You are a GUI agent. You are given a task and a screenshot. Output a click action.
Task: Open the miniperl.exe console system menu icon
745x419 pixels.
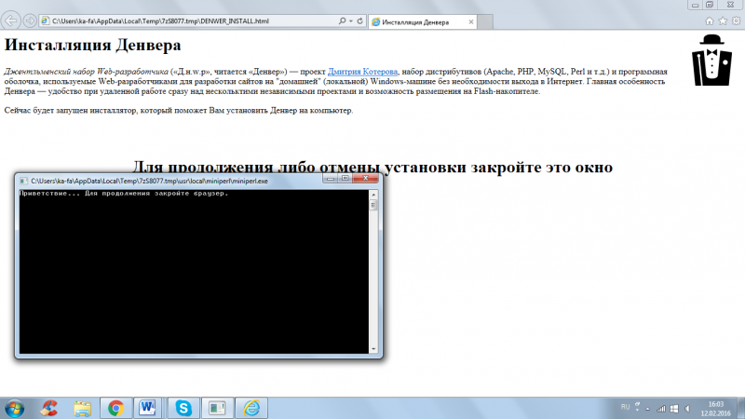tap(23, 180)
